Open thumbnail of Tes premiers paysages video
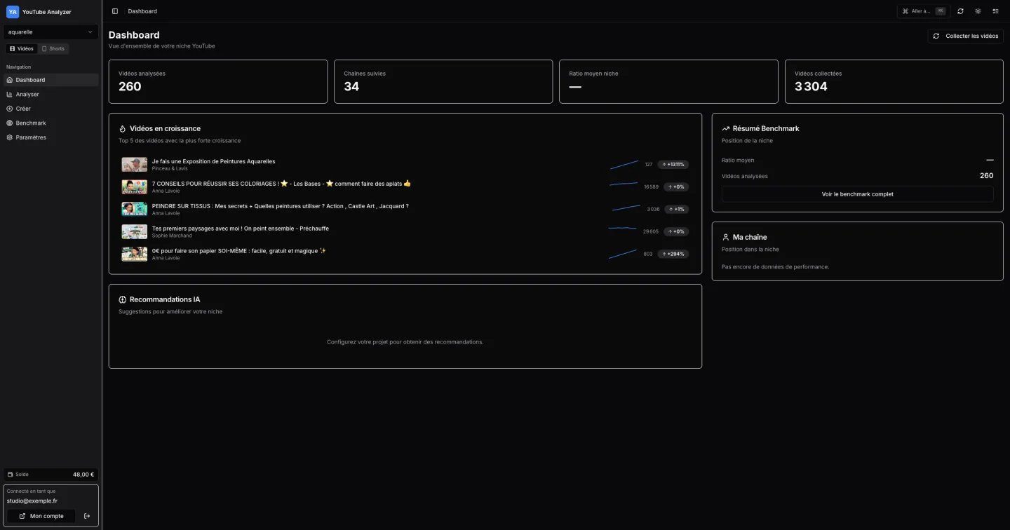Image resolution: width=1010 pixels, height=530 pixels. coord(135,231)
